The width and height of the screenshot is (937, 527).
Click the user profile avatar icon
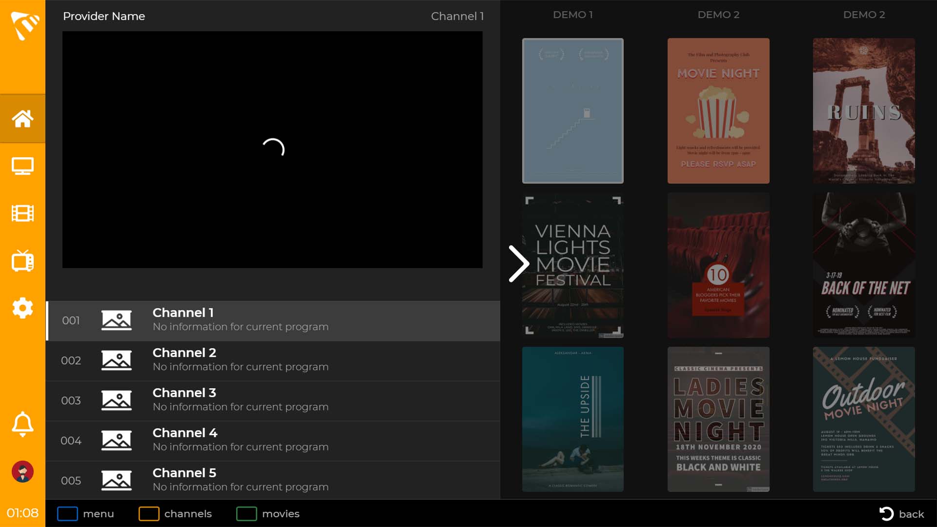click(22, 470)
